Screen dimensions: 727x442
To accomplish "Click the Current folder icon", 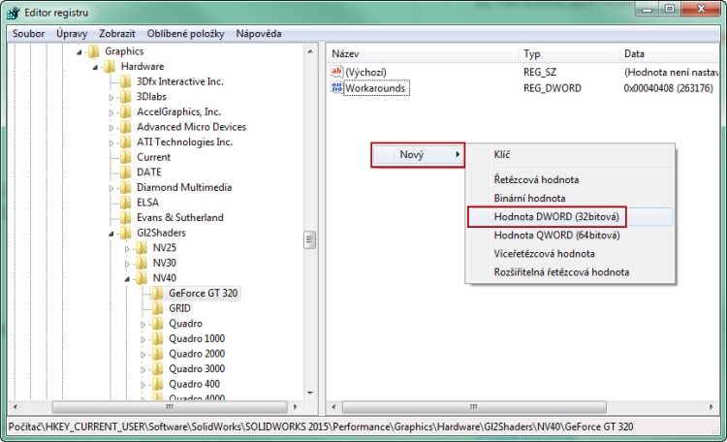I will point(125,157).
